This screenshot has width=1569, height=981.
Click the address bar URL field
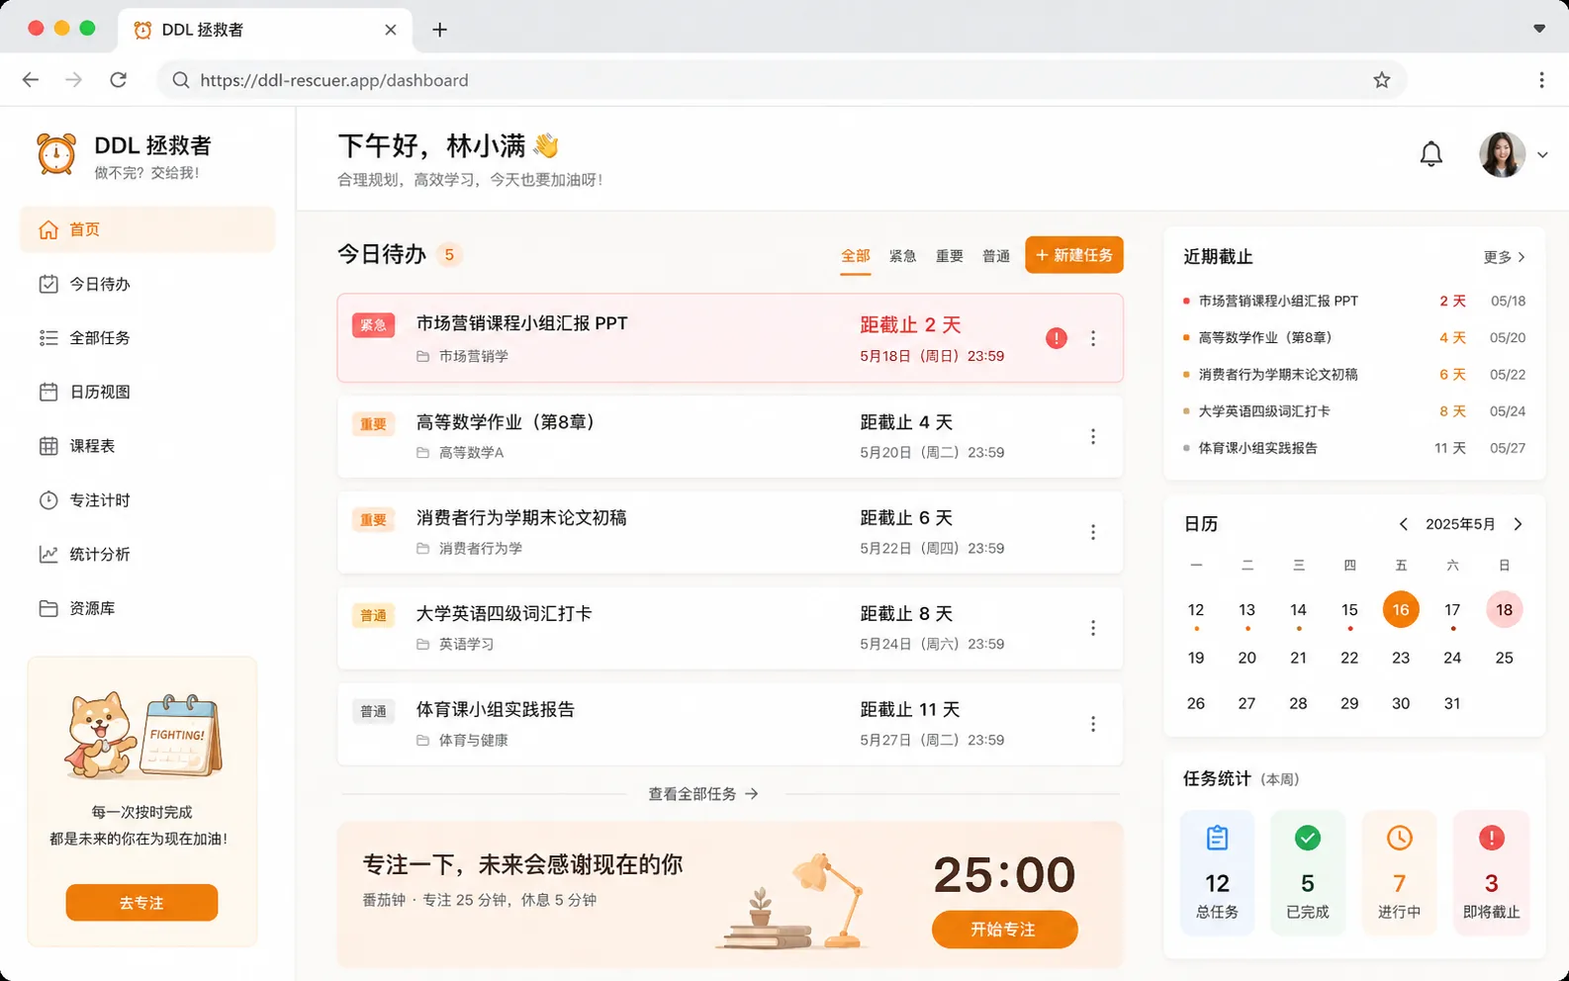click(782, 80)
